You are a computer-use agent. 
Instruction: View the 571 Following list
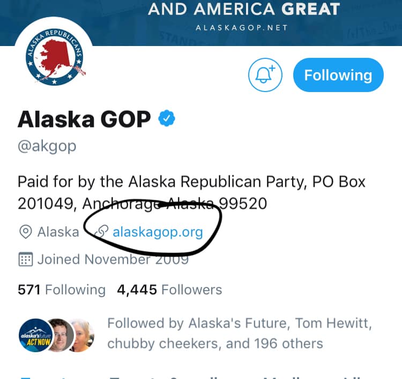pyautogui.click(x=62, y=290)
